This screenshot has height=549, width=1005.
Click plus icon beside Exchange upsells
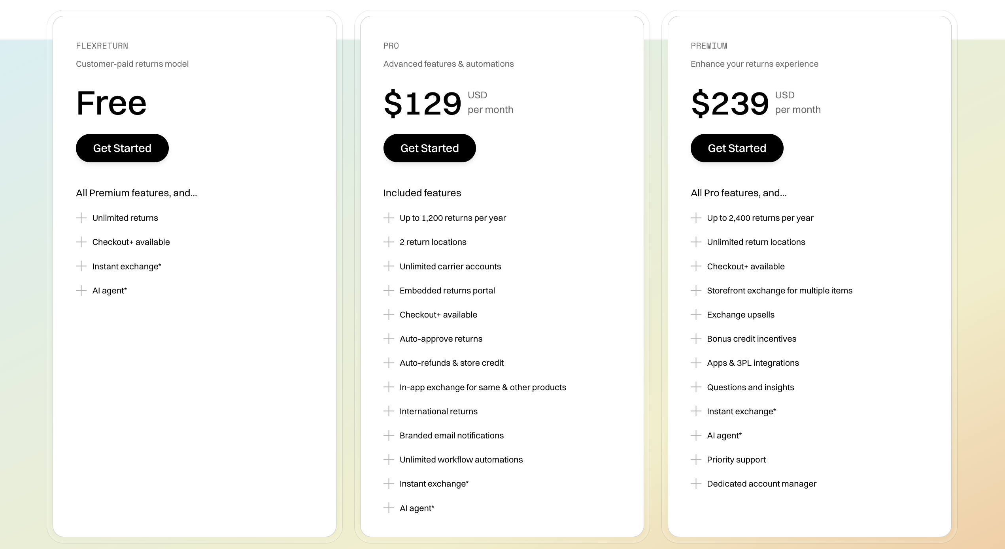[x=696, y=315]
